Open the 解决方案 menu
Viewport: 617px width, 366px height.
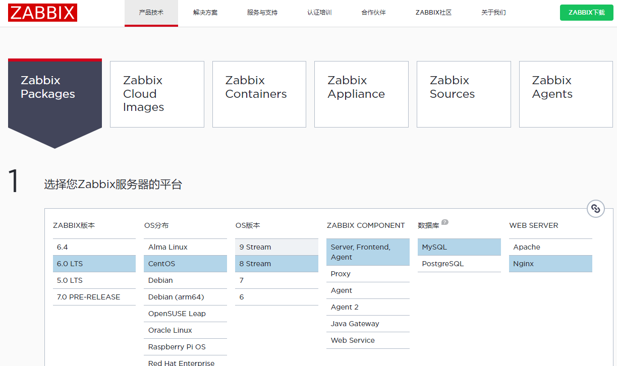(205, 13)
